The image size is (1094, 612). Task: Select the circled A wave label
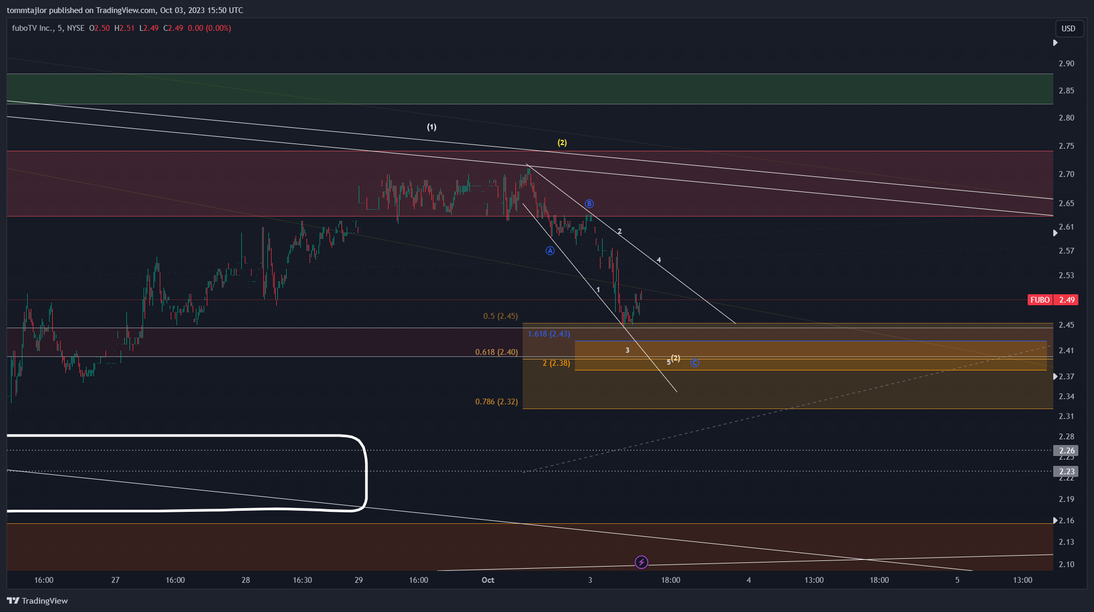click(550, 251)
